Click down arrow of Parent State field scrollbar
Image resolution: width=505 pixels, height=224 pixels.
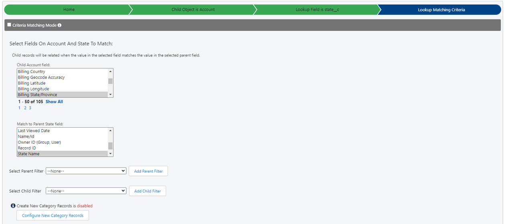[111, 154]
